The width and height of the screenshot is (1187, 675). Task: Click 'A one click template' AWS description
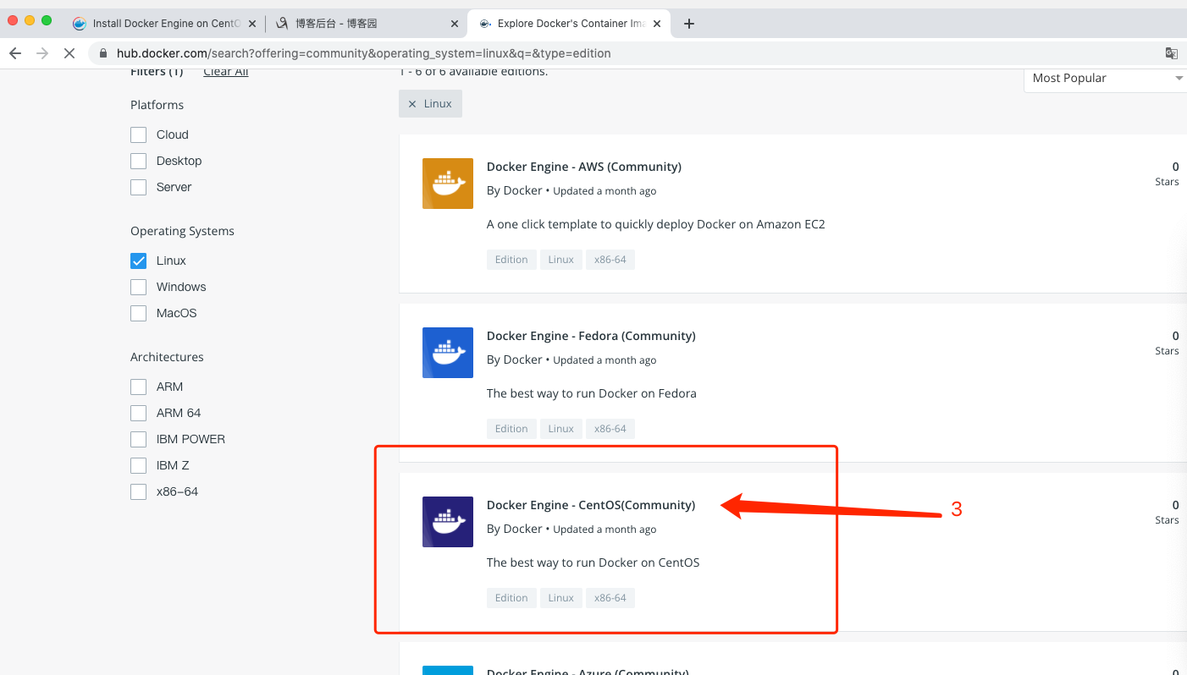coord(656,224)
